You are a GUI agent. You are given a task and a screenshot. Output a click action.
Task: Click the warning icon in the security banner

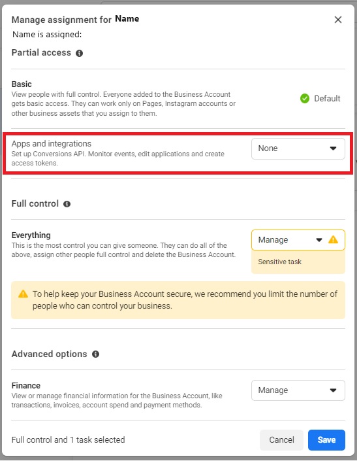23,294
